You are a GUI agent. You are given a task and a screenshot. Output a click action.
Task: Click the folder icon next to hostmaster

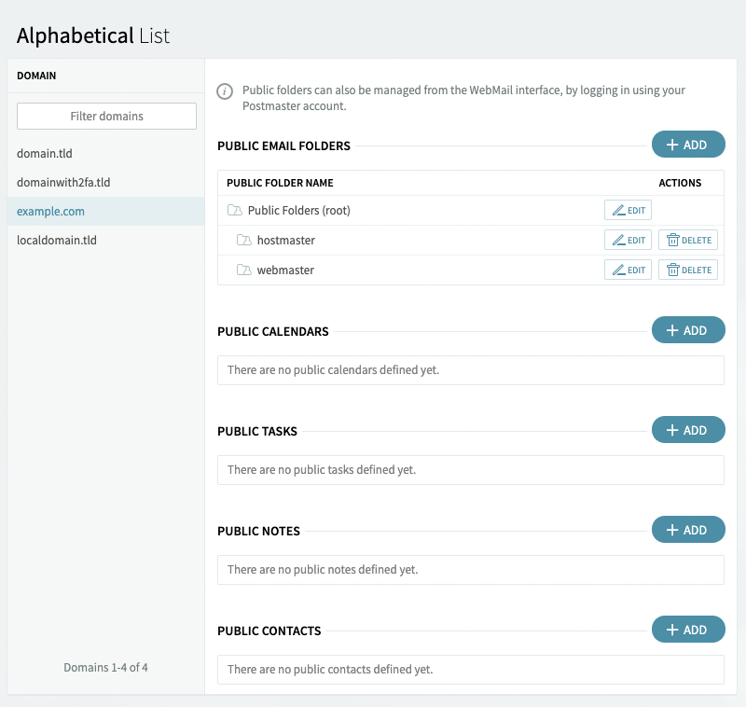243,240
